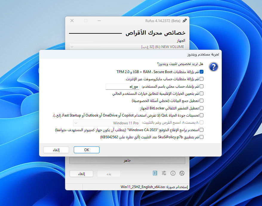Screen dimensions: 262x206
Task: Confirm customization choices with OK
Action: click(86, 150)
